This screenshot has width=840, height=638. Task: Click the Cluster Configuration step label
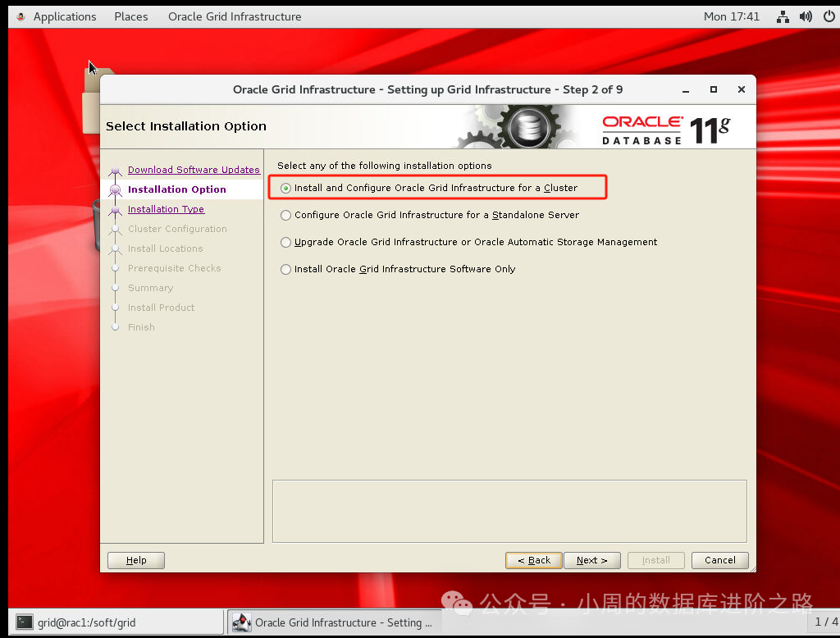click(177, 230)
